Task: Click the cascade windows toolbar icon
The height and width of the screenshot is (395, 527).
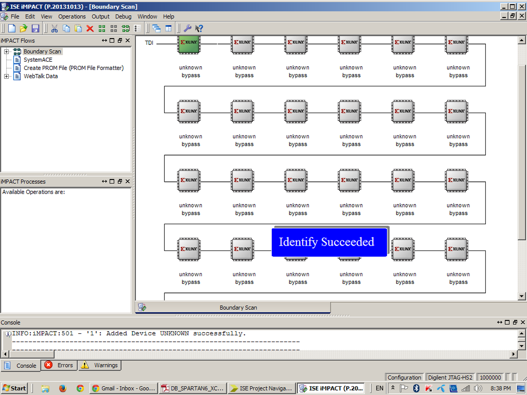Action: click(156, 28)
